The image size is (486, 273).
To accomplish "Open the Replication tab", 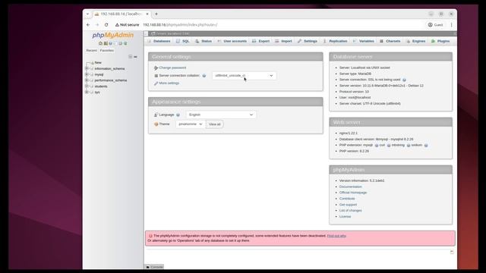I will (335, 41).
